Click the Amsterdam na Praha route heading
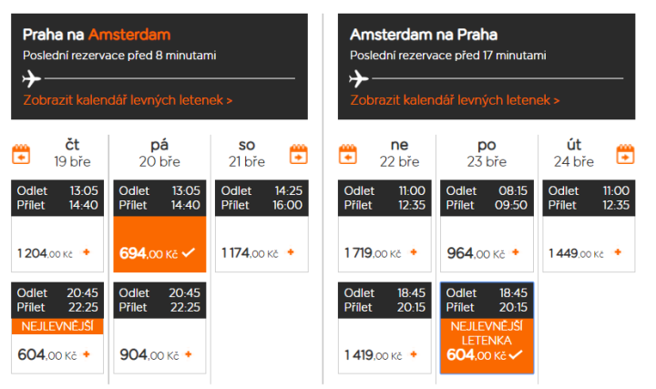The height and width of the screenshot is (389, 656). pyautogui.click(x=424, y=35)
